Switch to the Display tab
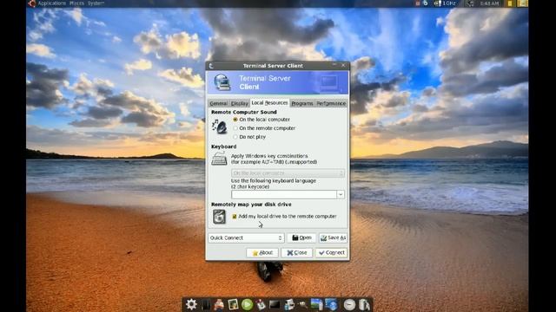 240,103
